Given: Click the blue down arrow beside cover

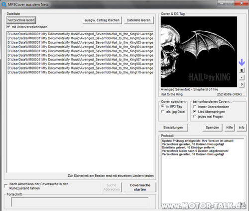Looking at the screenshot, I should click(242, 62).
